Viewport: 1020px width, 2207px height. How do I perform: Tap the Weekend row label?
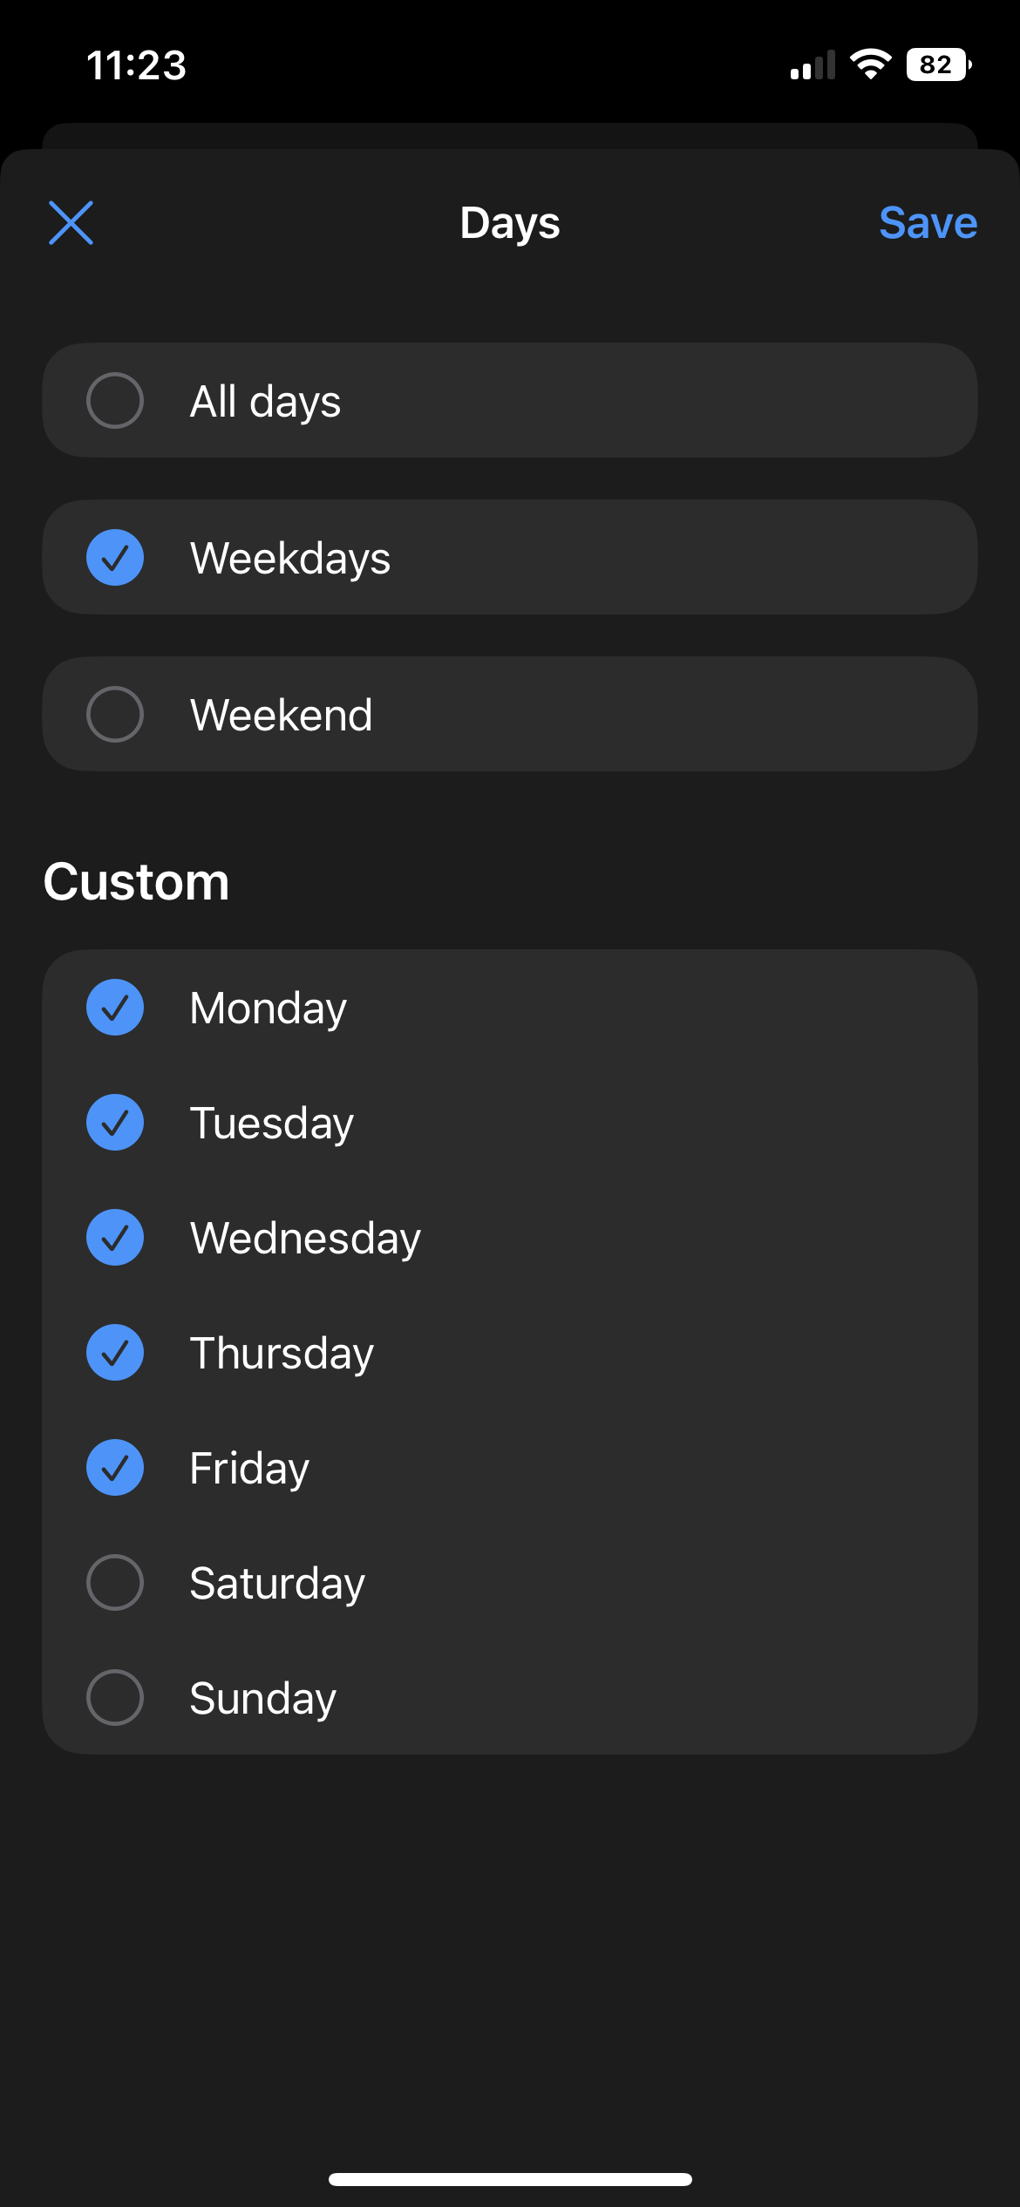282,716
